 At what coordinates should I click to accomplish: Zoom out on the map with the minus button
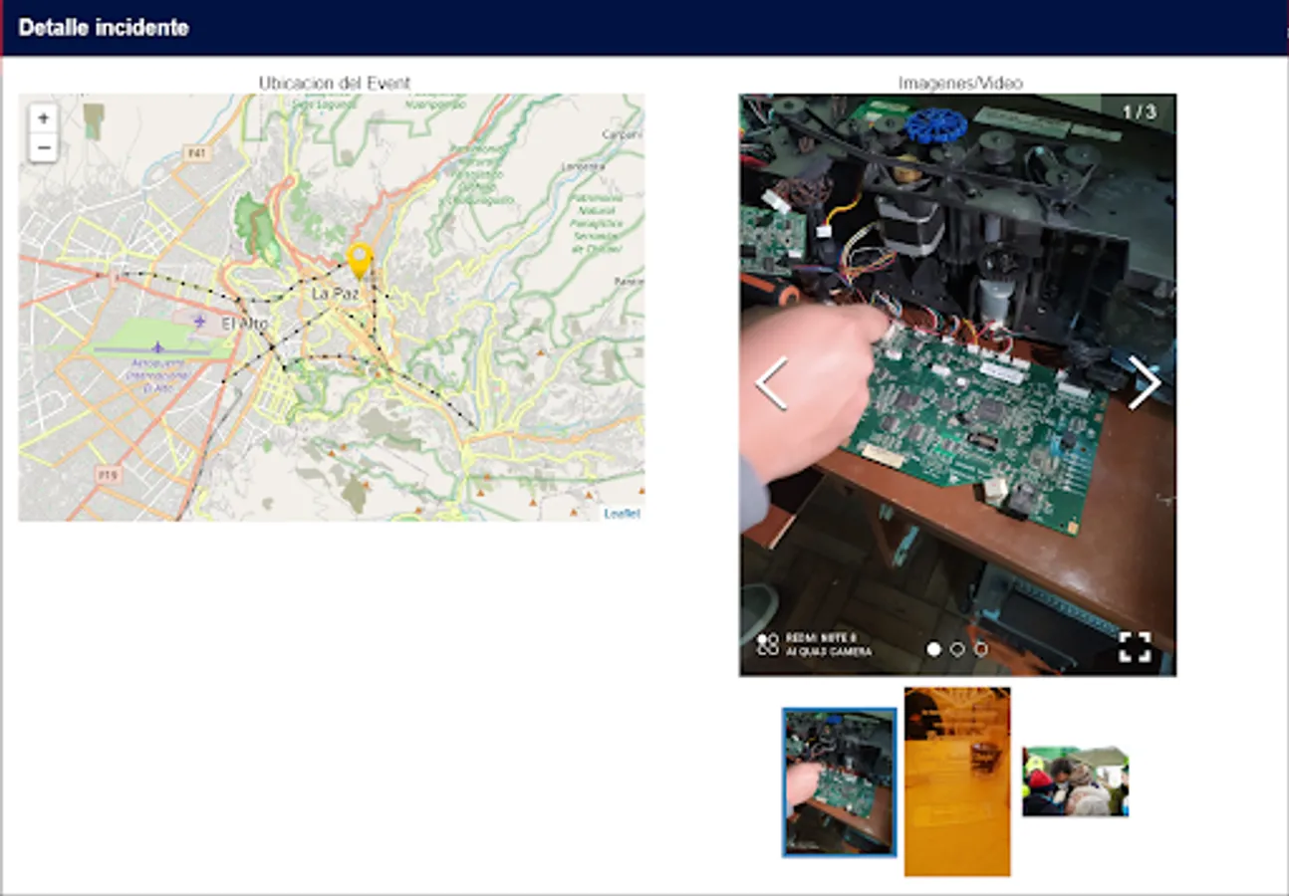point(42,146)
